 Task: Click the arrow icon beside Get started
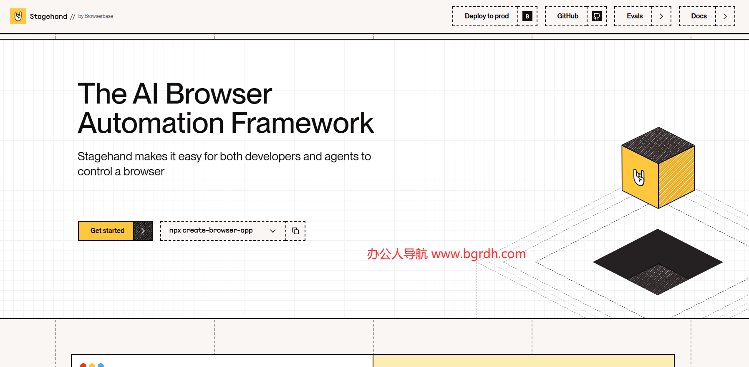(x=143, y=231)
